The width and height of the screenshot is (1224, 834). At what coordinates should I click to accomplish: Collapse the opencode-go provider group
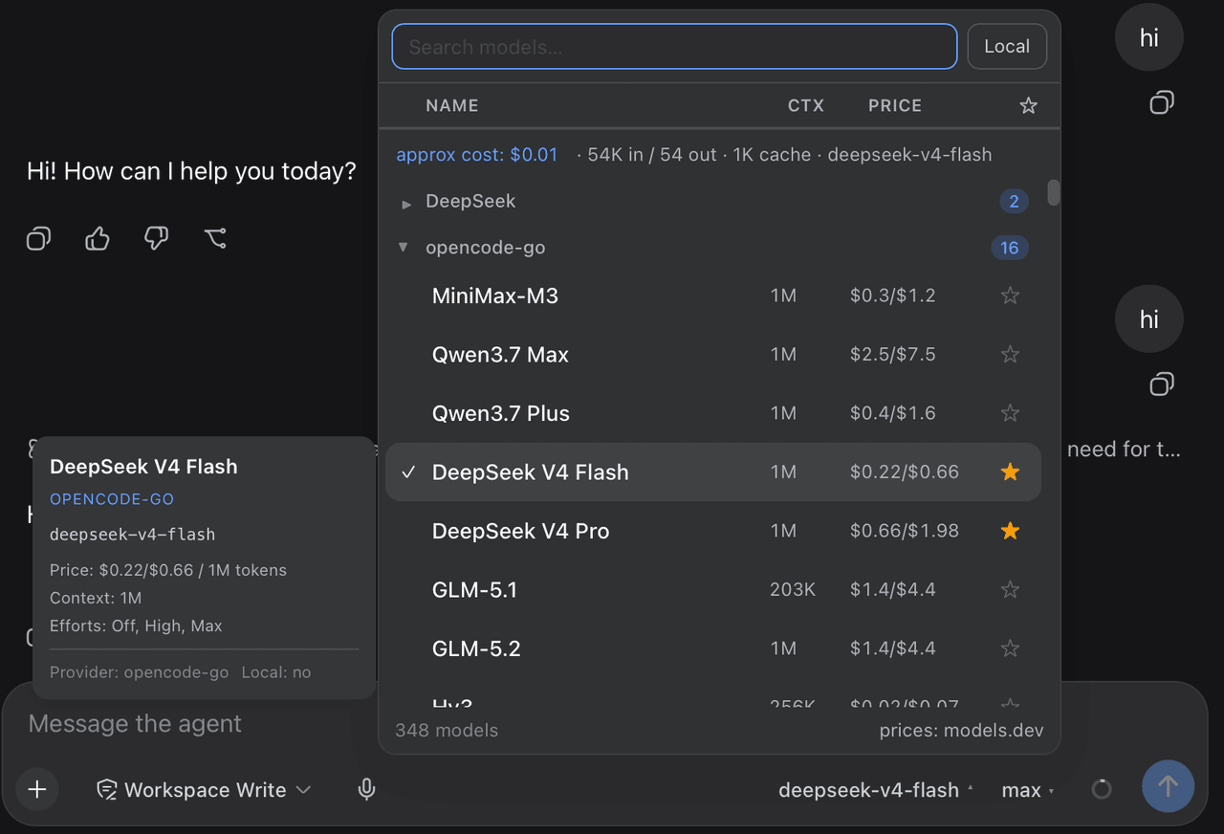tap(404, 248)
